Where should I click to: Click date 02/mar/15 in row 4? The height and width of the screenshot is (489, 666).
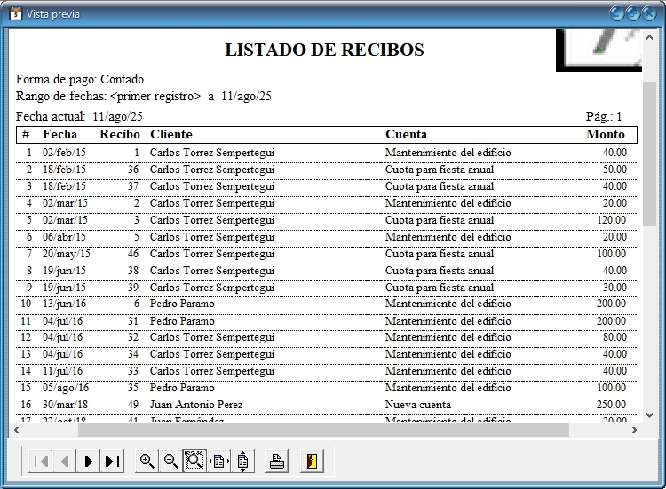click(65, 203)
